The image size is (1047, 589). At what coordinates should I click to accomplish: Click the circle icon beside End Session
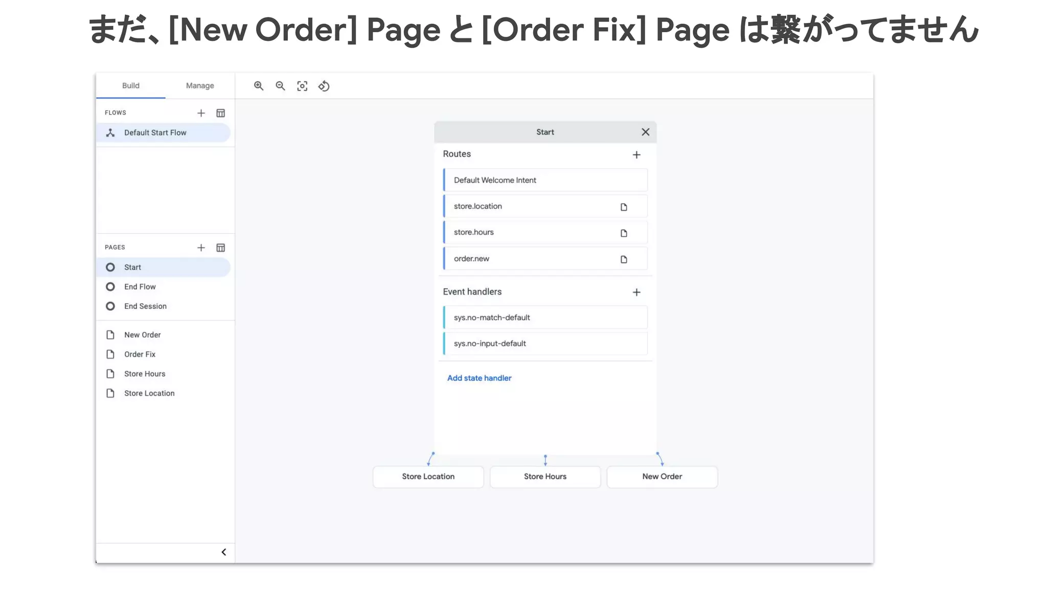pos(110,306)
